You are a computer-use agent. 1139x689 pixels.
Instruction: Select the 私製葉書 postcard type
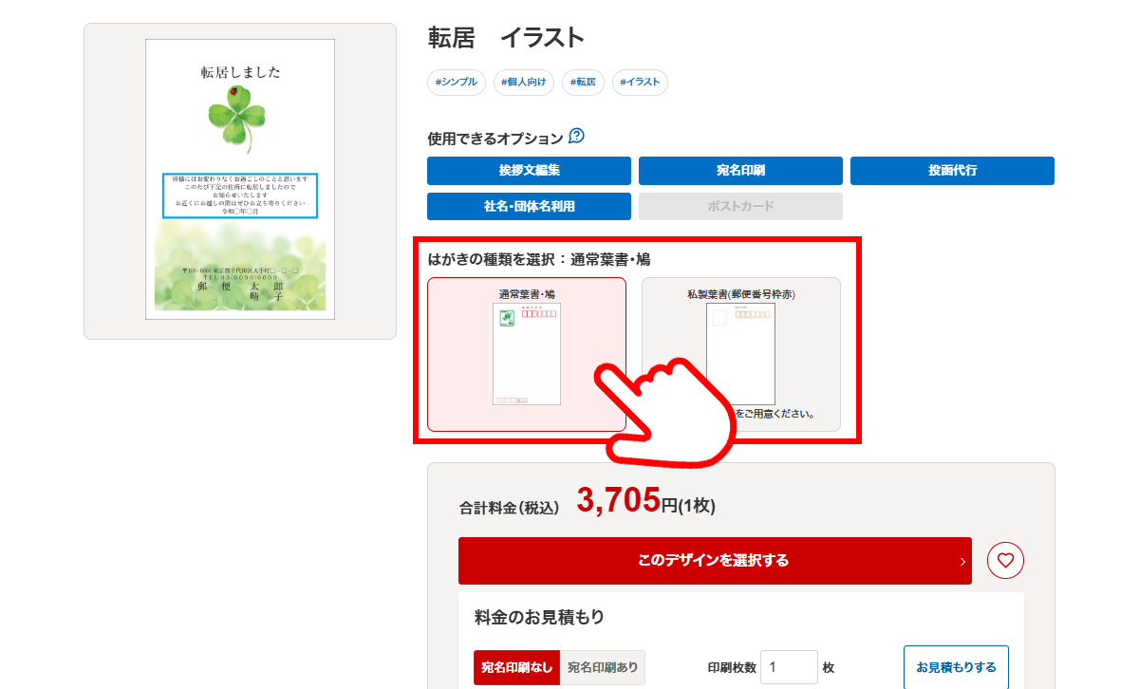740,354
